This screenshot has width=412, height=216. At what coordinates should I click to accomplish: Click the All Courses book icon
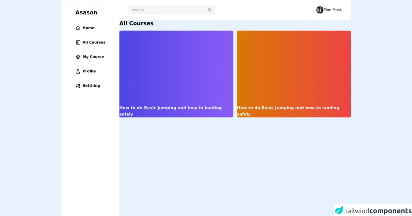pyautogui.click(x=78, y=43)
